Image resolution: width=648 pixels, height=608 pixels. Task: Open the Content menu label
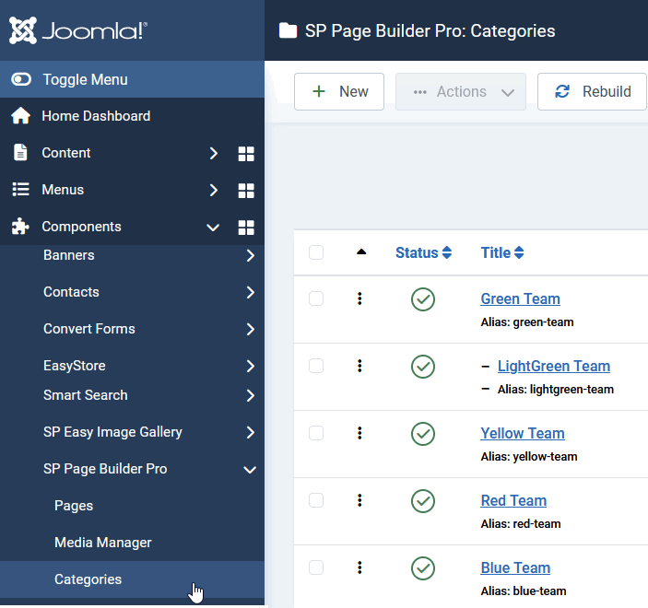[66, 153]
